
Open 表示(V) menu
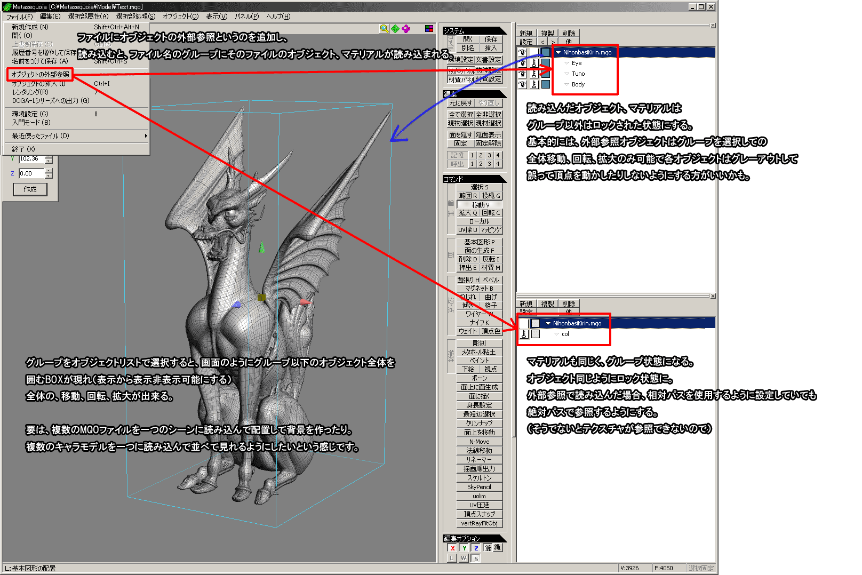point(217,17)
